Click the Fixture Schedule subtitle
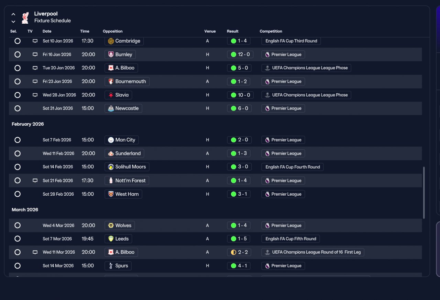Image resolution: width=440 pixels, height=300 pixels. tap(53, 21)
